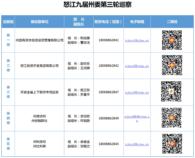Click the 被巡察单位 column header
The image size is (195, 158).
pos(40,22)
